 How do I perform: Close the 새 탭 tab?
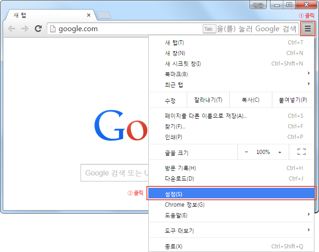[x=89, y=15]
